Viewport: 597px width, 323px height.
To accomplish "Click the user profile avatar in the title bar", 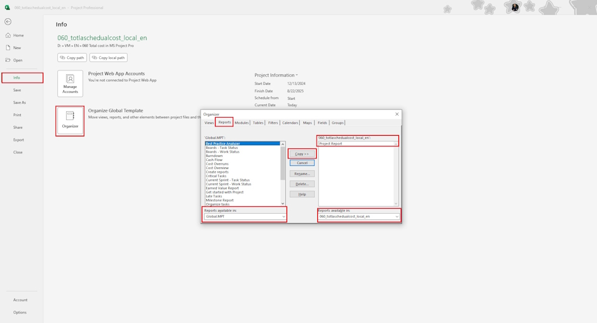I will pyautogui.click(x=515, y=8).
